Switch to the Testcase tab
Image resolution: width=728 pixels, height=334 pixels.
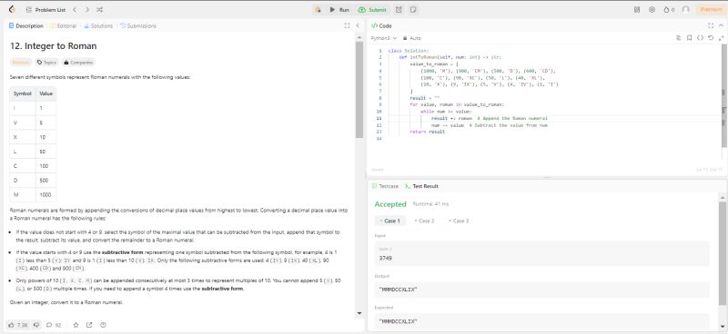[385, 186]
